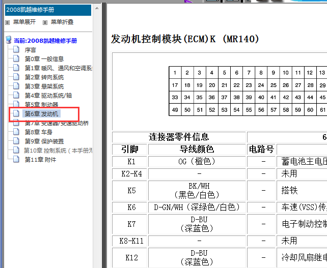
Task: Open 第8章 车身
Action: click(38, 132)
